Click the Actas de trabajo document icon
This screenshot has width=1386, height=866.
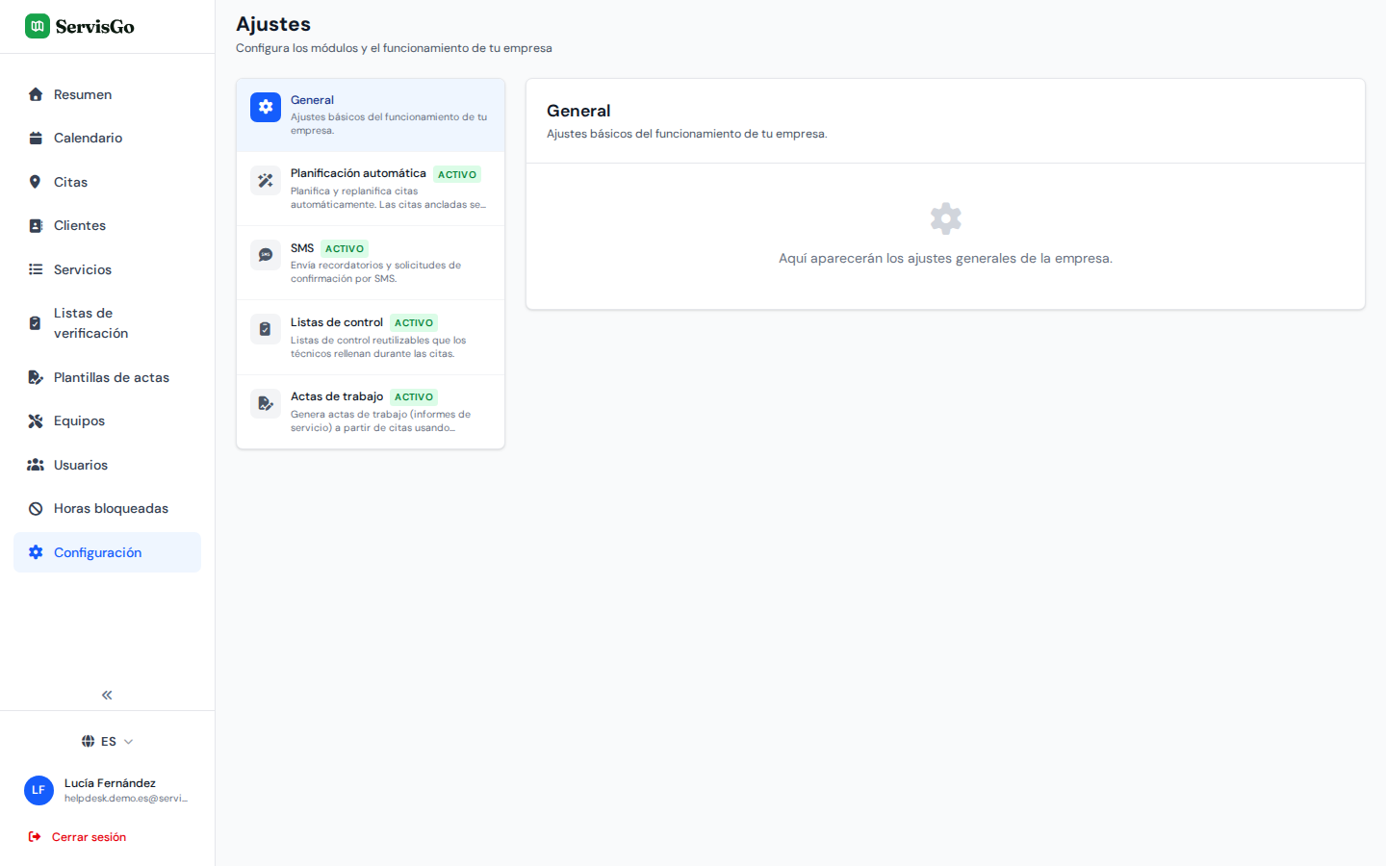266,403
